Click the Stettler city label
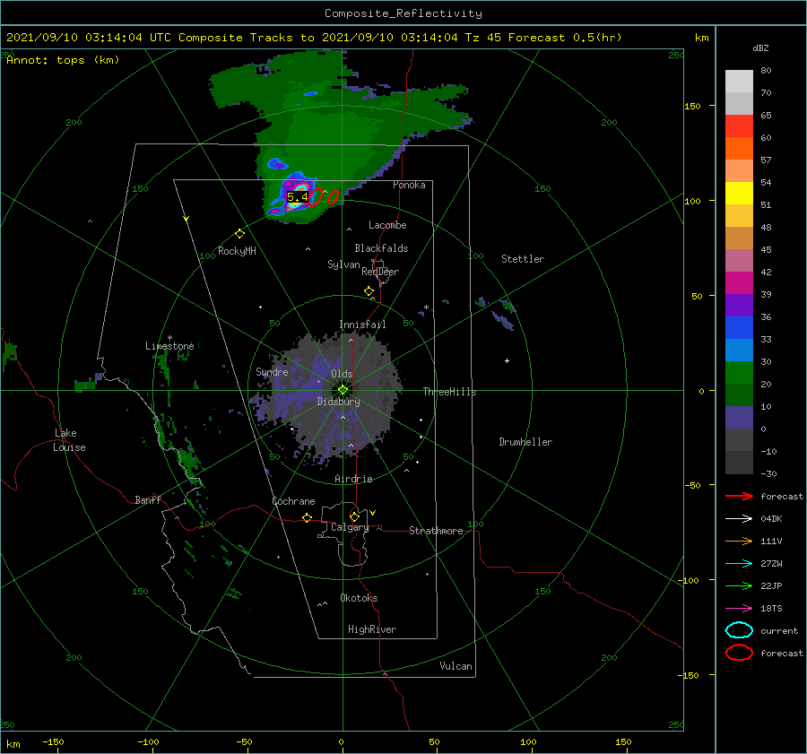The height and width of the screenshot is (754, 807). [523, 259]
